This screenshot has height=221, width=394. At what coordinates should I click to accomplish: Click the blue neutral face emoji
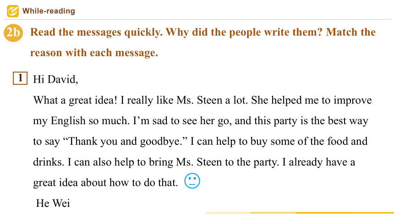[192, 181]
